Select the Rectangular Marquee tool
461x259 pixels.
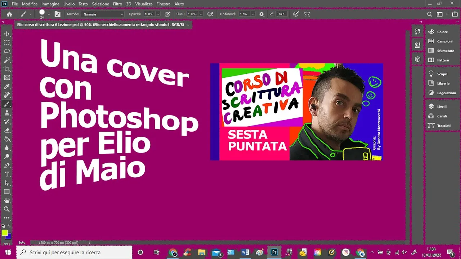[x=7, y=42]
